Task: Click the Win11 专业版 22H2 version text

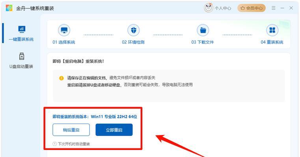Action: click(114, 117)
